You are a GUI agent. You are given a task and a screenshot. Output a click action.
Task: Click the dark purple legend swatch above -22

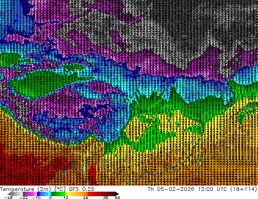pos(24,194)
